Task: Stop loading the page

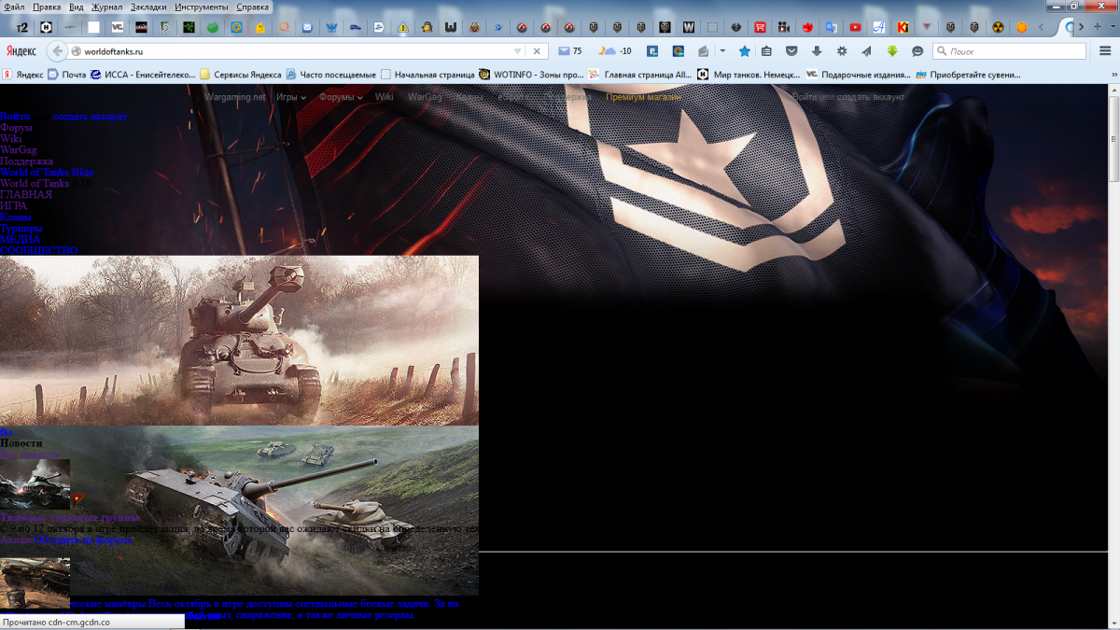Action: pos(537,51)
